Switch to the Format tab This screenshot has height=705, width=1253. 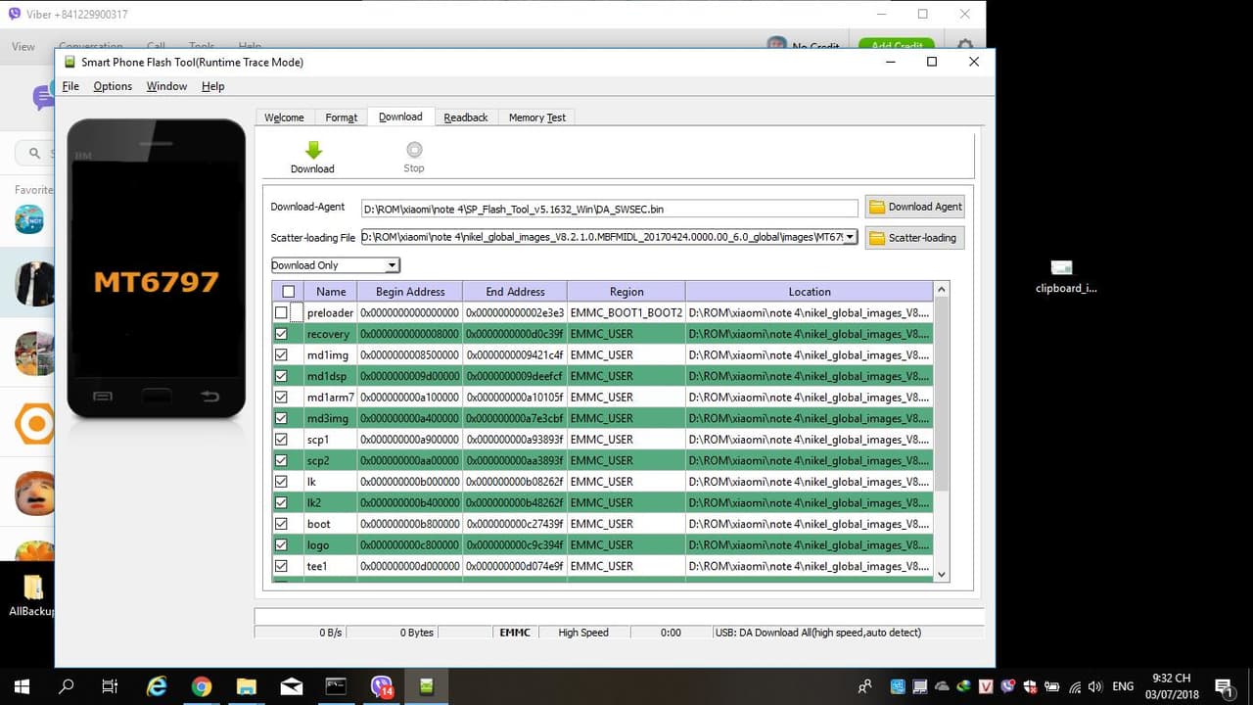click(341, 117)
